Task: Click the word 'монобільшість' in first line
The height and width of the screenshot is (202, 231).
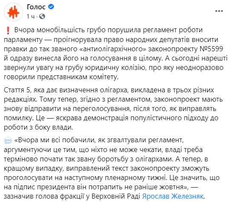Action: click(60, 30)
